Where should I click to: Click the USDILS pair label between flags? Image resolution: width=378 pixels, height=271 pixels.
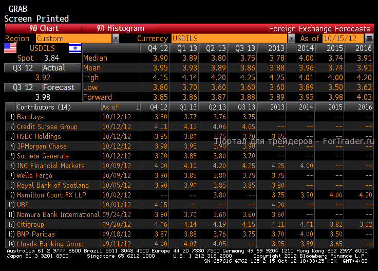43,48
